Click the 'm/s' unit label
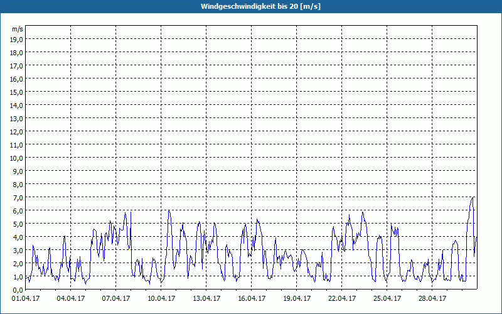 point(18,29)
